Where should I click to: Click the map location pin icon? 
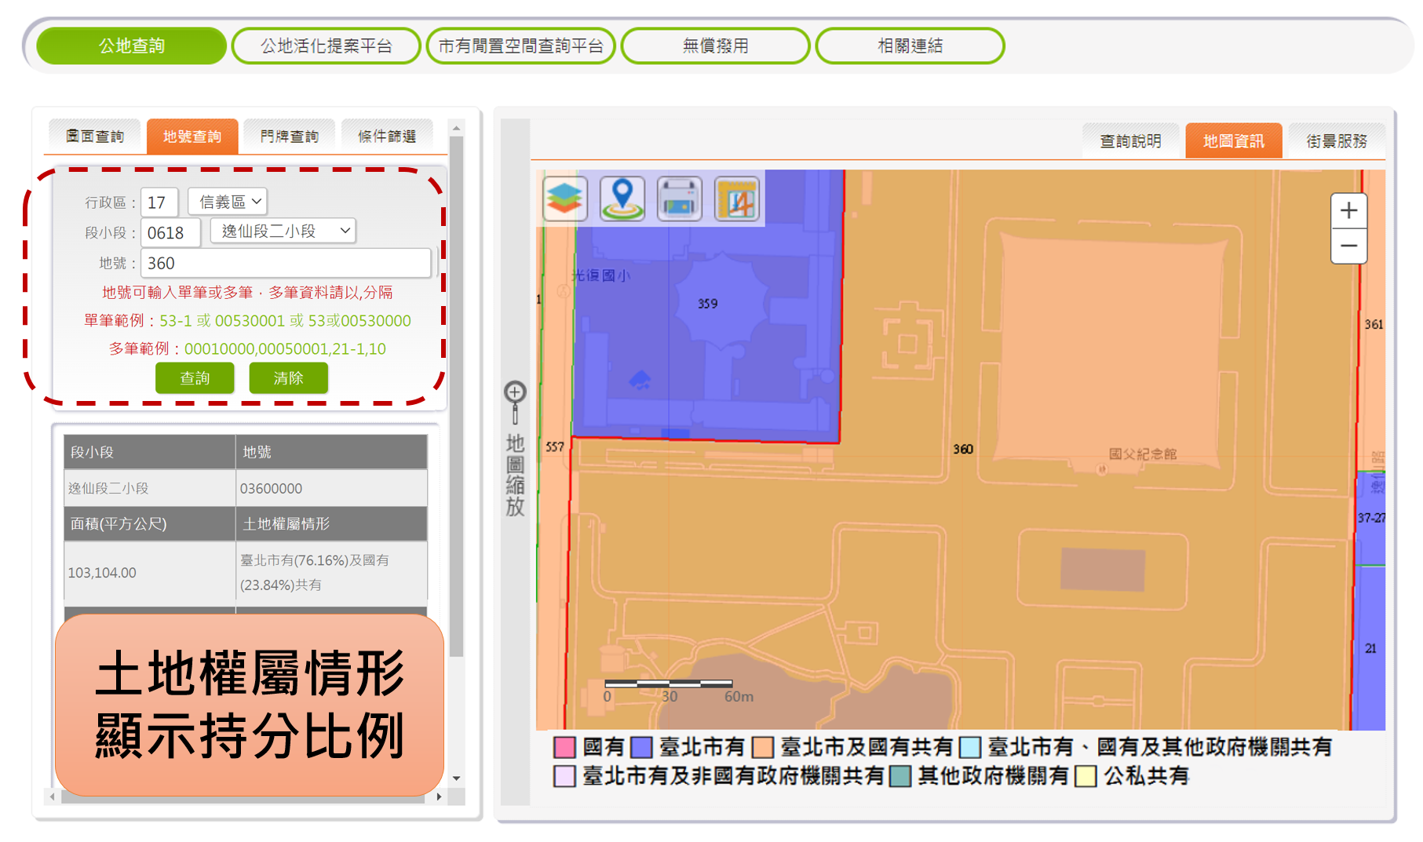[622, 199]
